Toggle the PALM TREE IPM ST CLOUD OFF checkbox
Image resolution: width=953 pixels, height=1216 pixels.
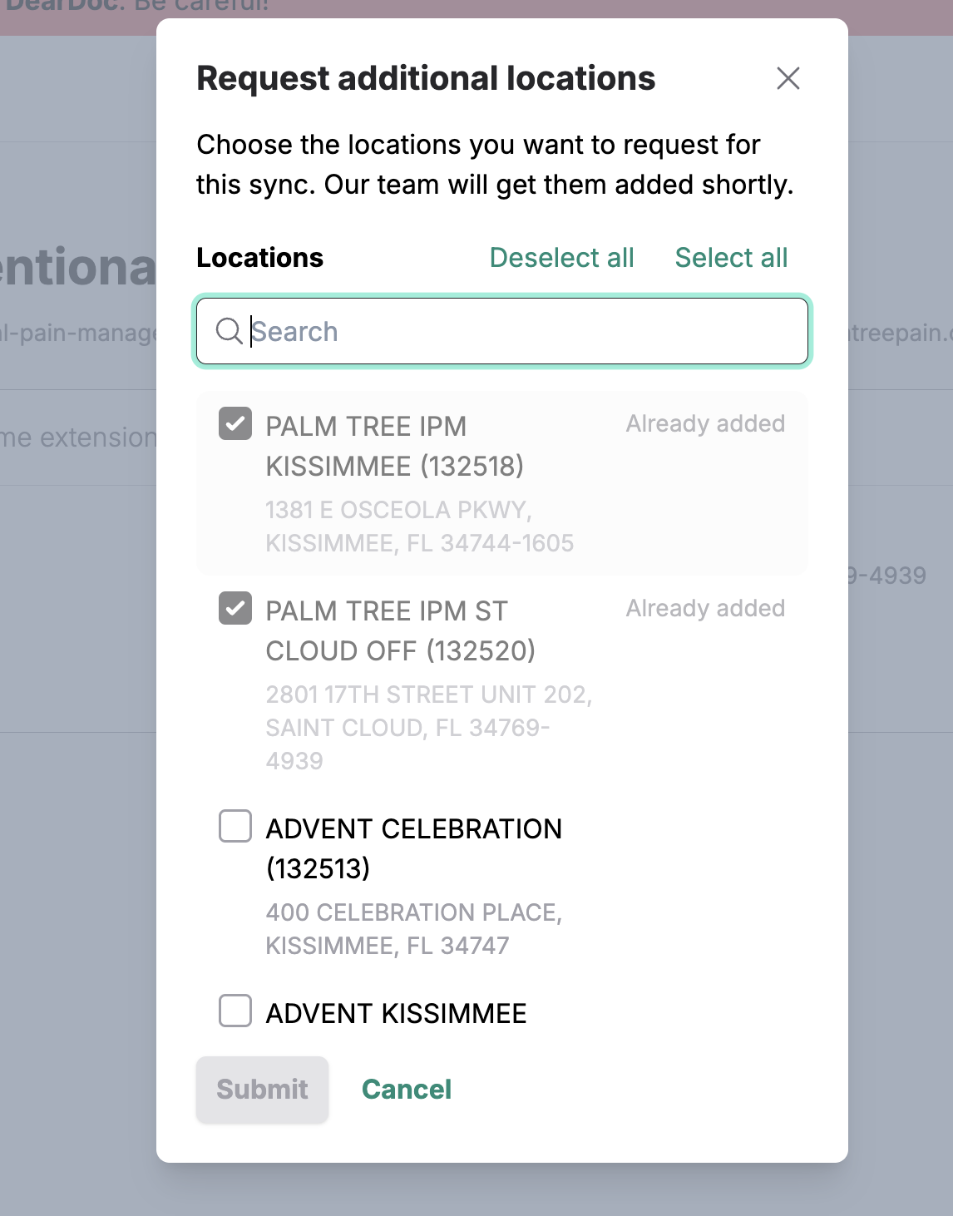235,608
